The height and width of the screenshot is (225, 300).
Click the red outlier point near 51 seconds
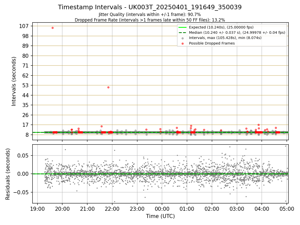[108, 87]
